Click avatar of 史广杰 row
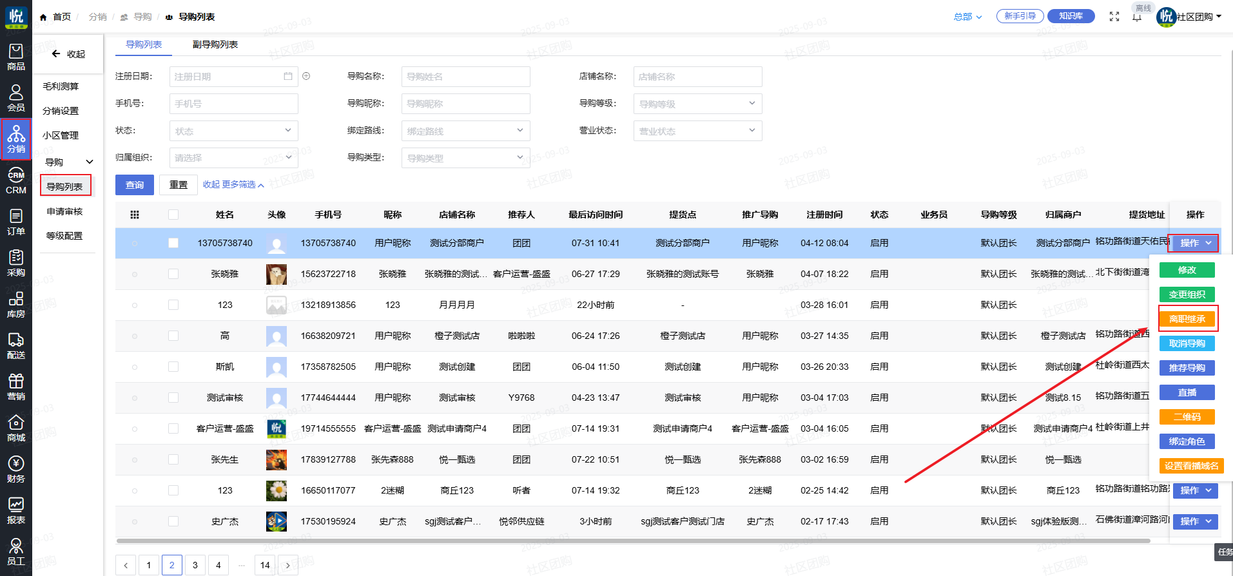Viewport: 1233px width, 576px height. pos(277,521)
